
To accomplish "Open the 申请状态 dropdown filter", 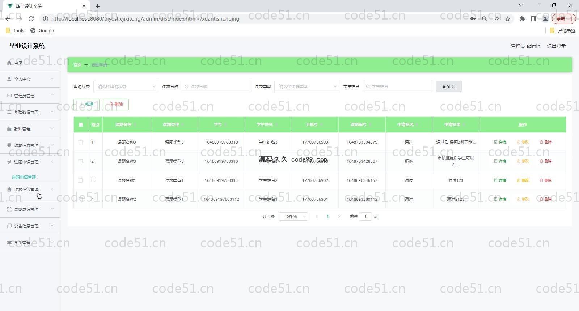I will point(126,86).
